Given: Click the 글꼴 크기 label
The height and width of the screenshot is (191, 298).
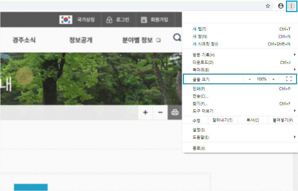Looking at the screenshot, I should (201, 79).
